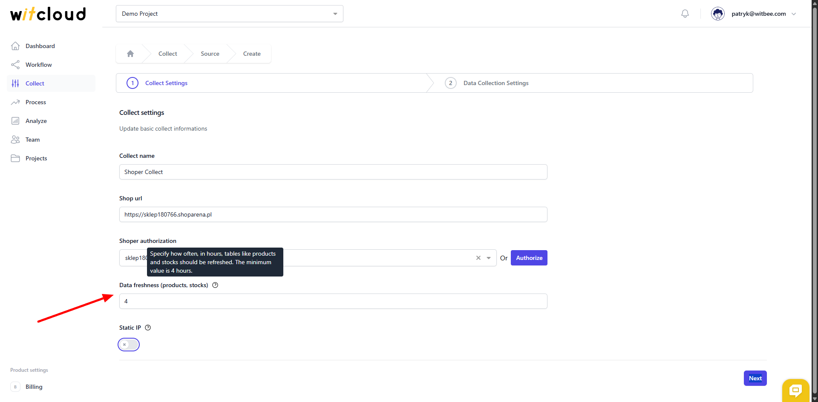This screenshot has height=402, width=818.
Task: Open the Demo Project dropdown
Action: tap(230, 14)
